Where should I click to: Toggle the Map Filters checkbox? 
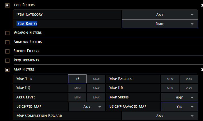click(x=8, y=70)
